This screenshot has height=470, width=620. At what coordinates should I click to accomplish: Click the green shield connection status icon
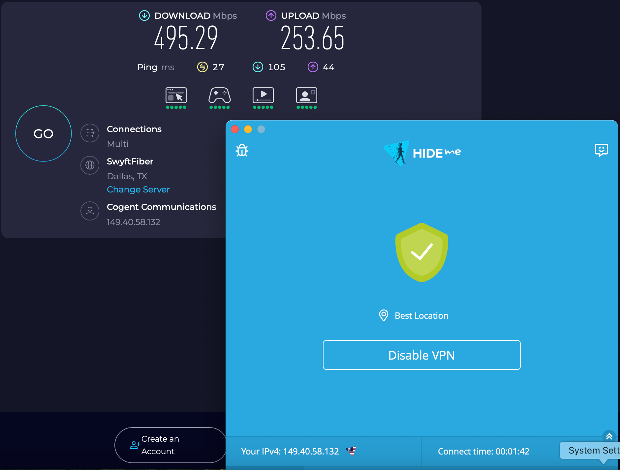(x=422, y=252)
